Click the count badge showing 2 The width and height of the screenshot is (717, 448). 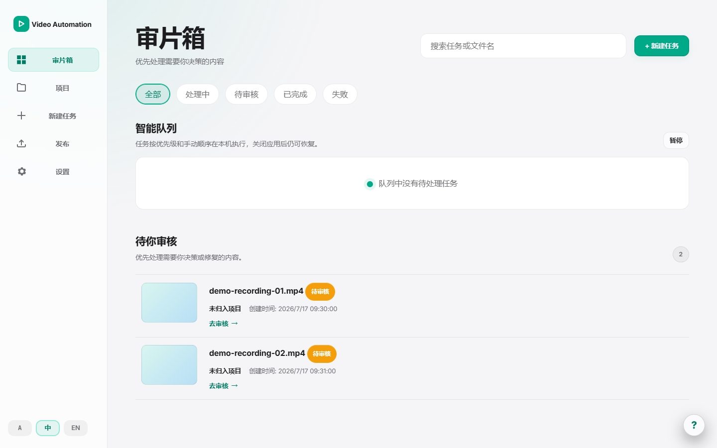coord(681,254)
